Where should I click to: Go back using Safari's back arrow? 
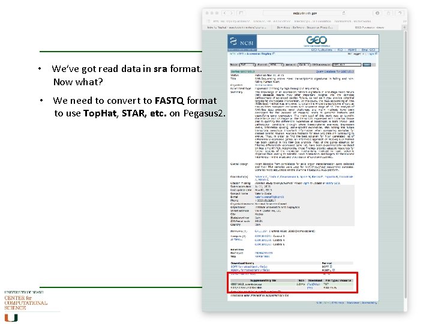(225, 13)
